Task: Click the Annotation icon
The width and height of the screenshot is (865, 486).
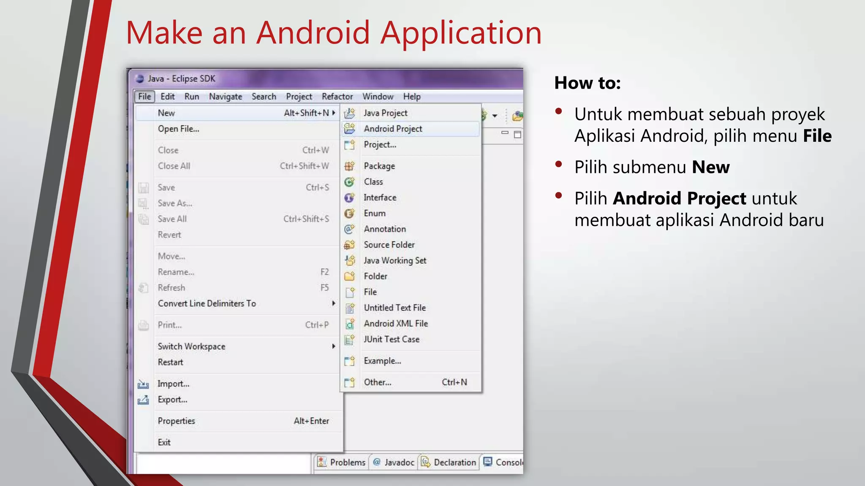Action: (x=349, y=229)
